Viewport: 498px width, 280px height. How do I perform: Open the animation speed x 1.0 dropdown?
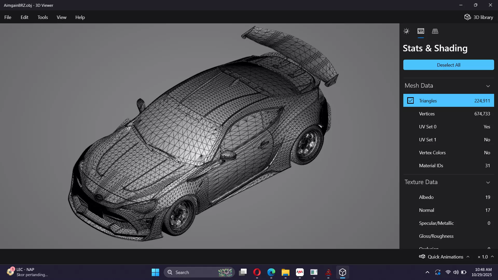(486, 257)
